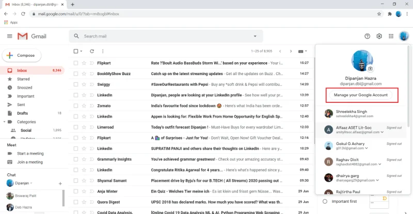The image size is (413, 214).
Task: Open the Apps bookmarks shortcut
Action: 11,22
